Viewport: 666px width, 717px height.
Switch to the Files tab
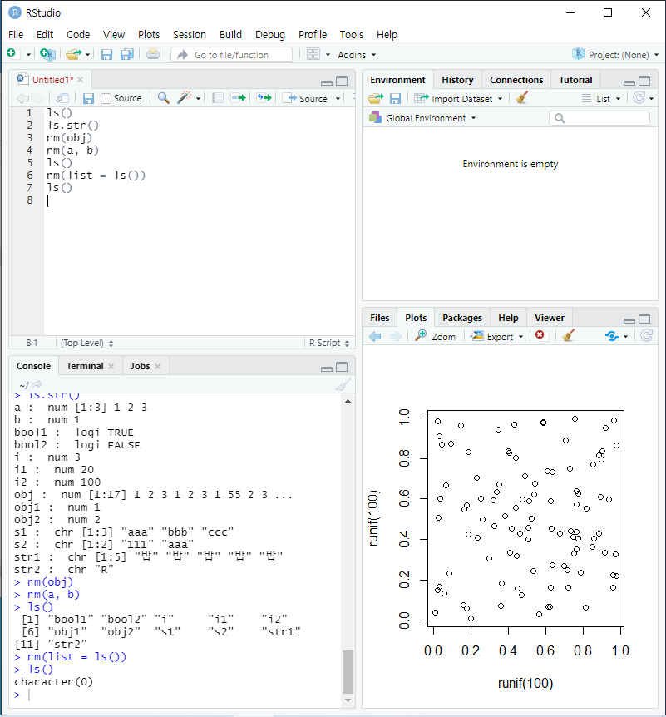point(379,318)
